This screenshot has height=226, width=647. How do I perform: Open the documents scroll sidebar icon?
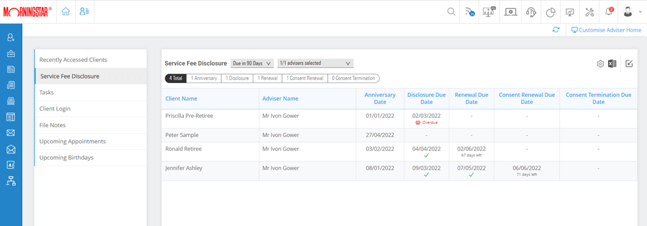[x=11, y=85]
